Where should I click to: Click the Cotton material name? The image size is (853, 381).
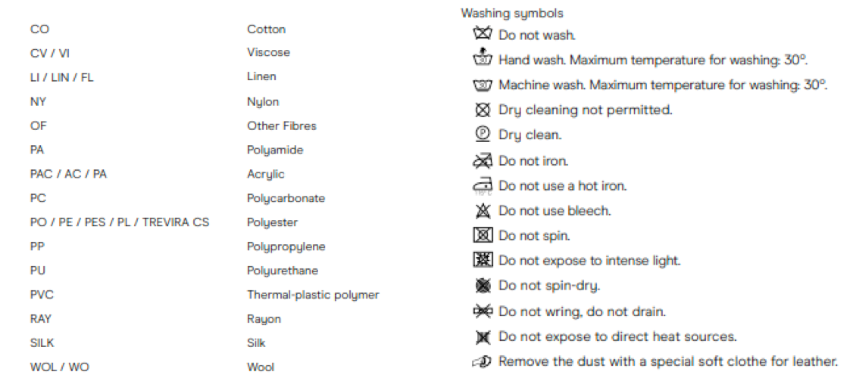coord(266,29)
